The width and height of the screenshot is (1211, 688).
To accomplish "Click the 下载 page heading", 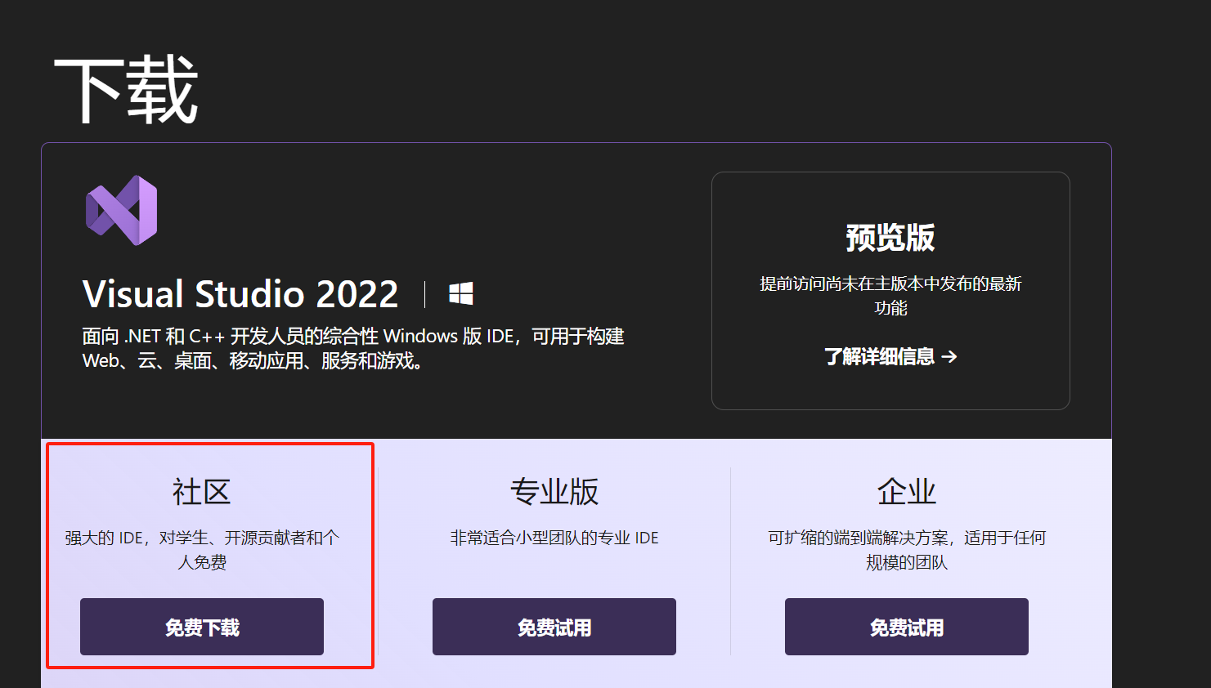I will click(x=127, y=89).
